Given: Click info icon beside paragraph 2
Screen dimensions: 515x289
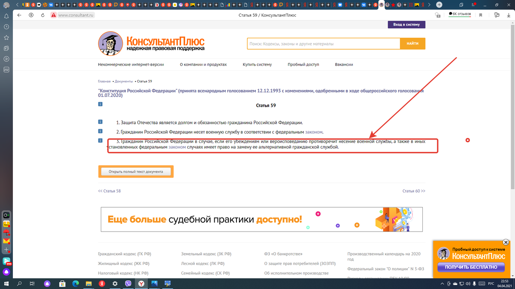Looking at the screenshot, I should [x=100, y=131].
